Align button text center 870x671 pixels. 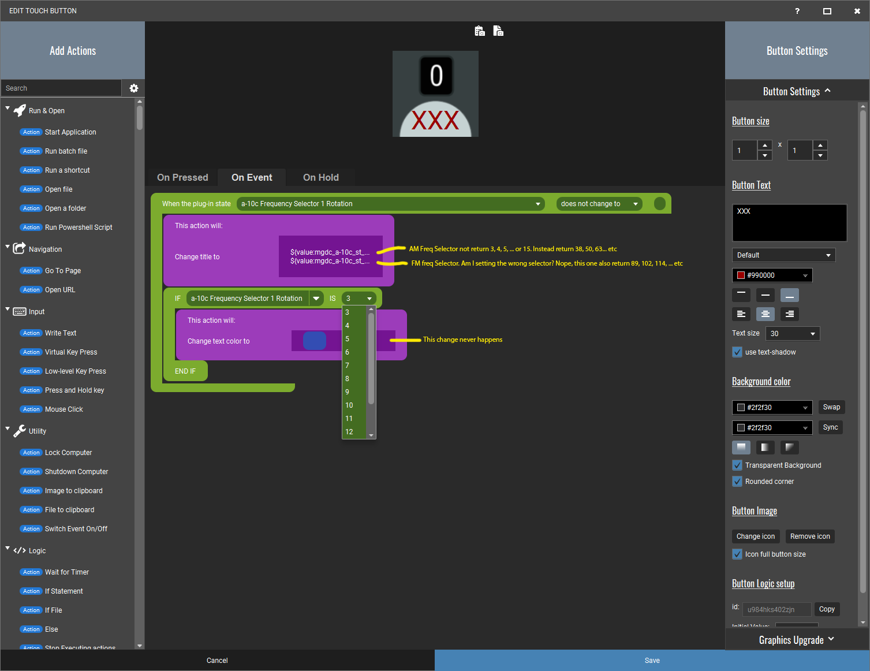[766, 314]
